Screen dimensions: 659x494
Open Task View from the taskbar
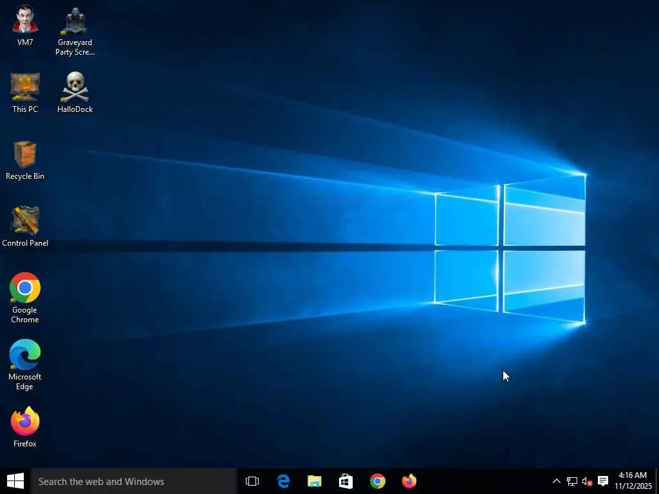(x=252, y=481)
